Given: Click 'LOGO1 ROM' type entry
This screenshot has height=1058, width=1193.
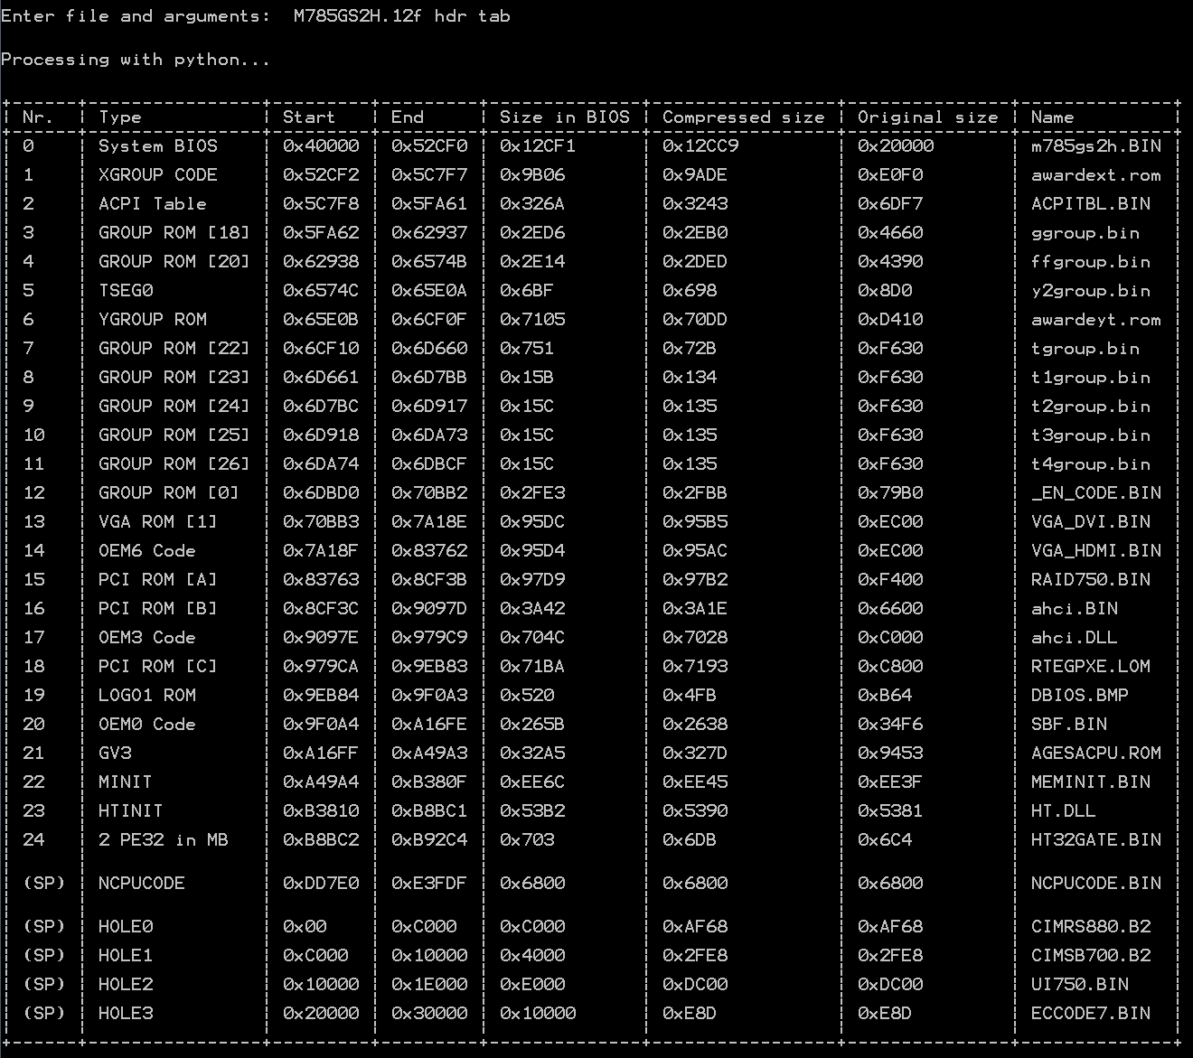Looking at the screenshot, I should pos(146,695).
